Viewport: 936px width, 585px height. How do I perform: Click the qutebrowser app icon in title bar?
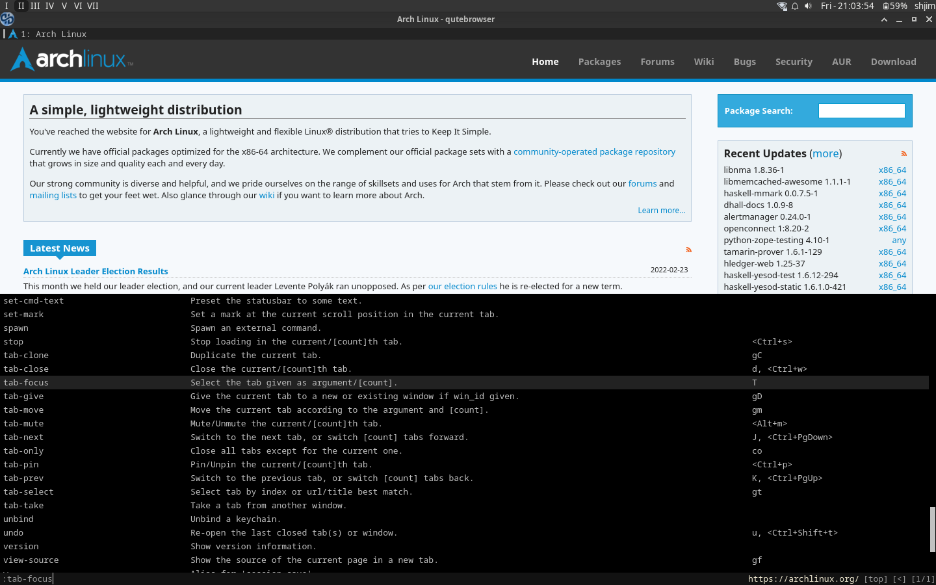7,19
